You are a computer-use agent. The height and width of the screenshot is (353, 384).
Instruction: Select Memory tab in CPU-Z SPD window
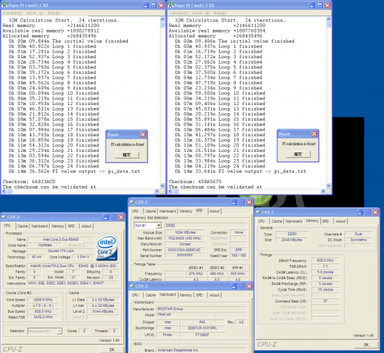186,211
